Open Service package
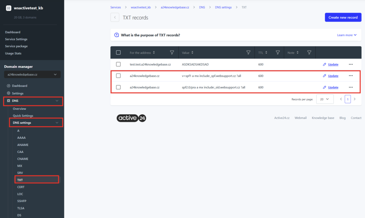 pyautogui.click(x=16, y=46)
